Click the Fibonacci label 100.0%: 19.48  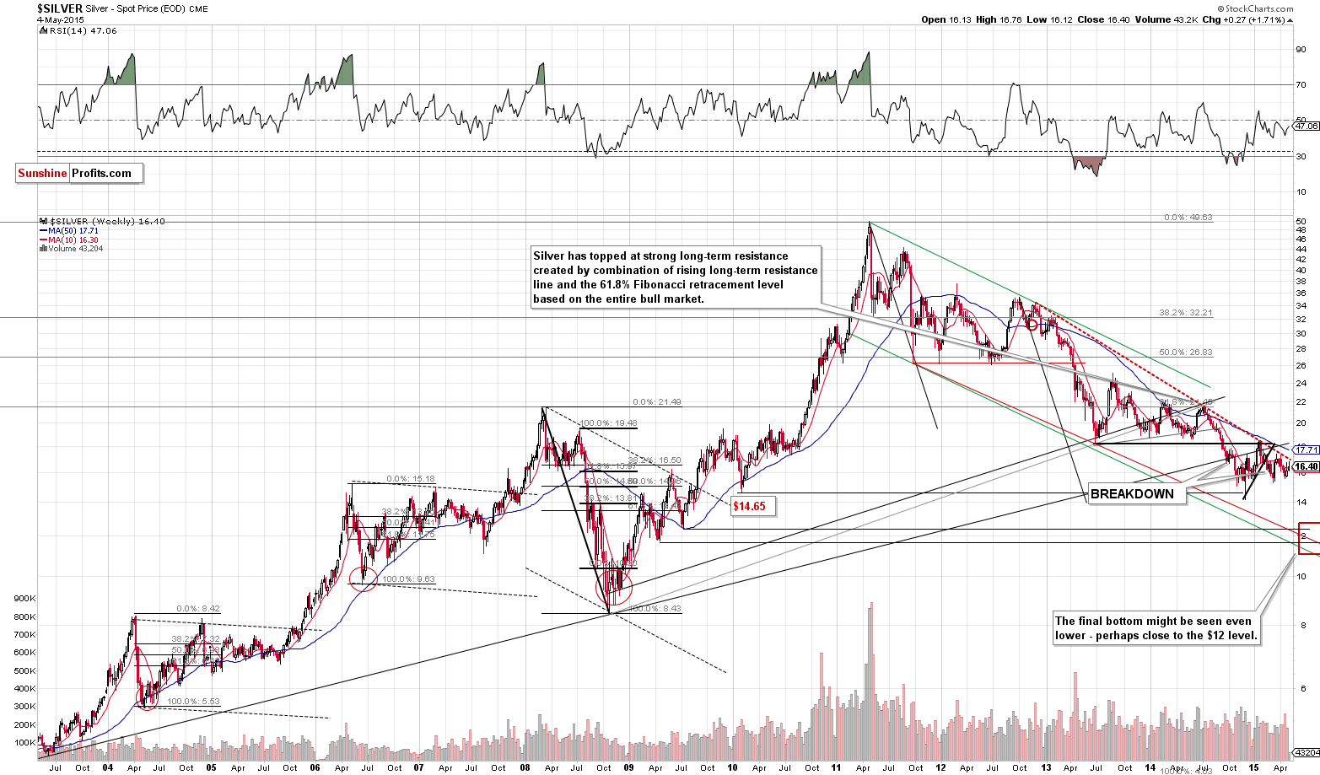point(609,423)
